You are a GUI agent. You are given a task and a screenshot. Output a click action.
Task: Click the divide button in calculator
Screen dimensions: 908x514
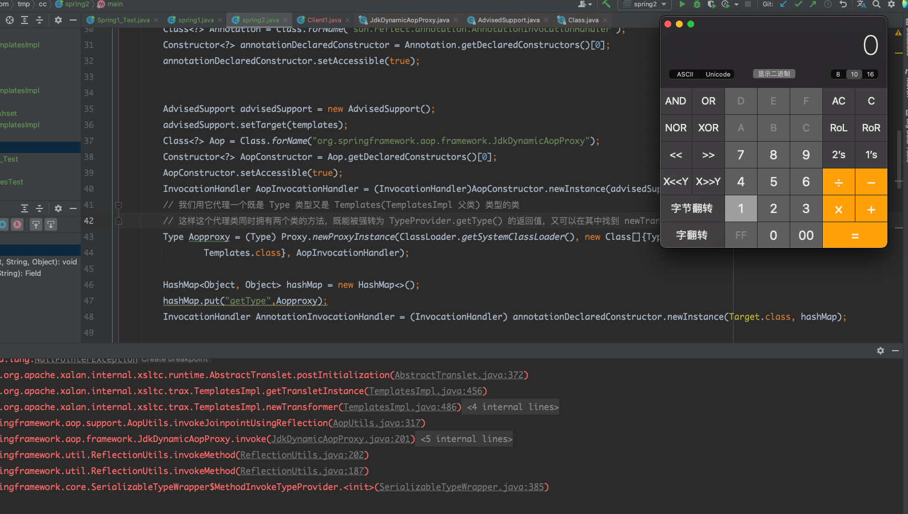pos(839,182)
